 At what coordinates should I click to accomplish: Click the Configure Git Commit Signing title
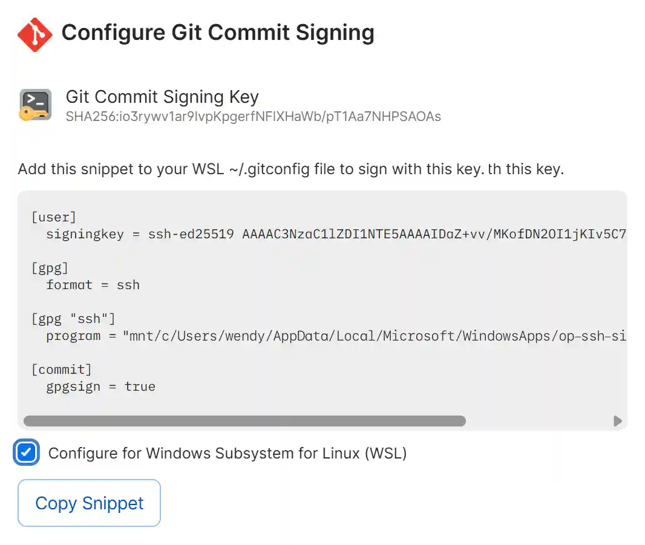pos(219,33)
